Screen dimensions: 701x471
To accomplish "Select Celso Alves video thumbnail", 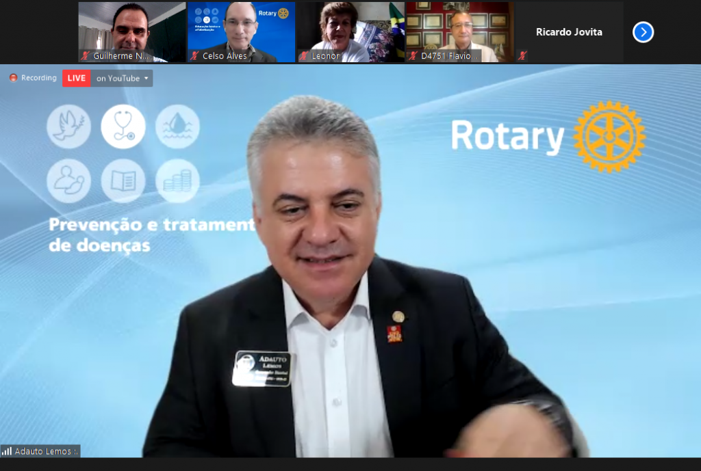I will click(x=241, y=31).
